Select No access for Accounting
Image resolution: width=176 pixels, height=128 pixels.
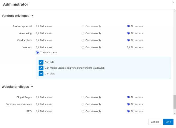(128, 33)
